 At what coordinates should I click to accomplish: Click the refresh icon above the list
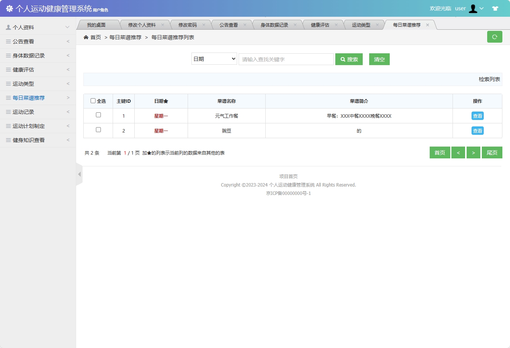[494, 37]
